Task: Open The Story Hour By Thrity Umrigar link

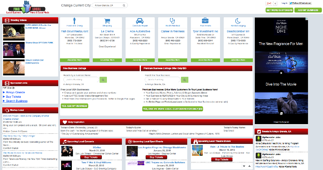Action: point(19,136)
